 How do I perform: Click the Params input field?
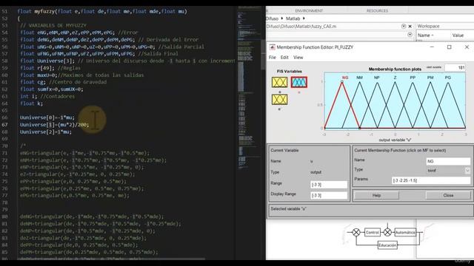click(x=431, y=180)
